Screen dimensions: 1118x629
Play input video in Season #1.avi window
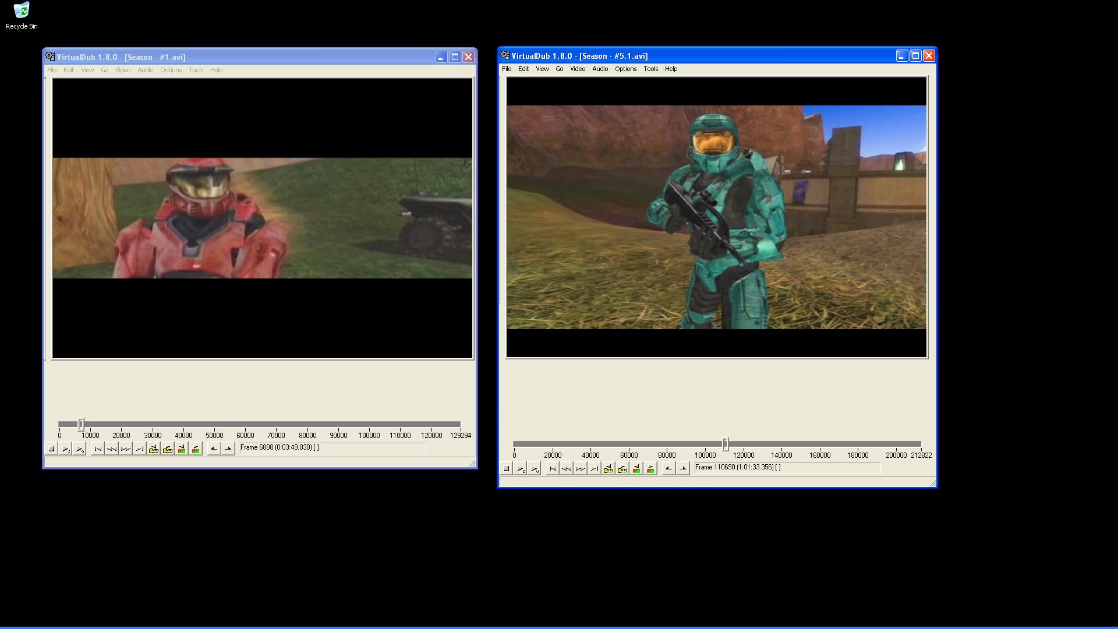pos(65,449)
